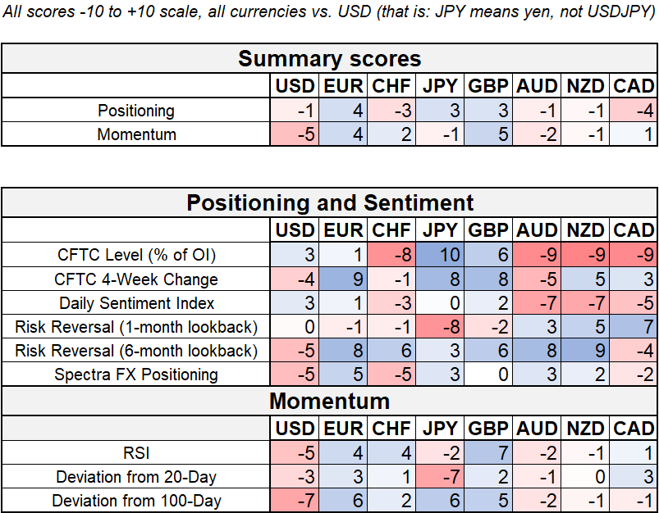Click the Spectra FX Positioning row label
The height and width of the screenshot is (513, 659).
point(136,375)
